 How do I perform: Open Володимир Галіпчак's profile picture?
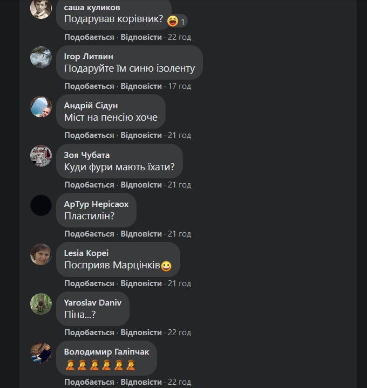tap(41, 353)
